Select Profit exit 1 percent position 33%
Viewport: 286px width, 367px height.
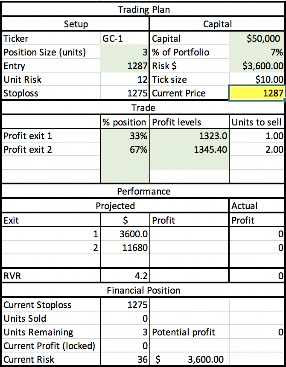click(x=125, y=136)
